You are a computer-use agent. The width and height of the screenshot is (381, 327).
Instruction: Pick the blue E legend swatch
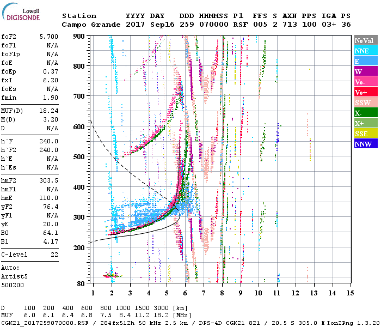[x=365, y=61]
